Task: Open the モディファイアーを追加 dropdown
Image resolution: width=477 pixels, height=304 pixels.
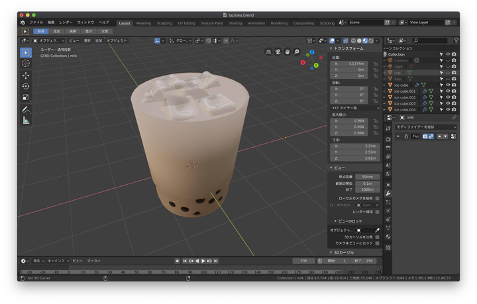Action: [x=426, y=127]
